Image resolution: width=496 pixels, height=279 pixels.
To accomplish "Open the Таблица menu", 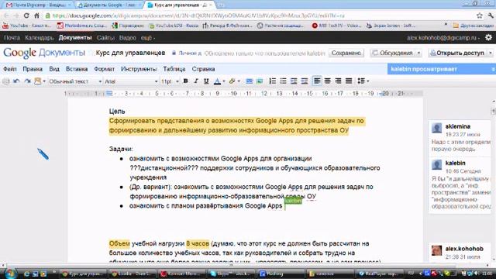I will [x=174, y=69].
